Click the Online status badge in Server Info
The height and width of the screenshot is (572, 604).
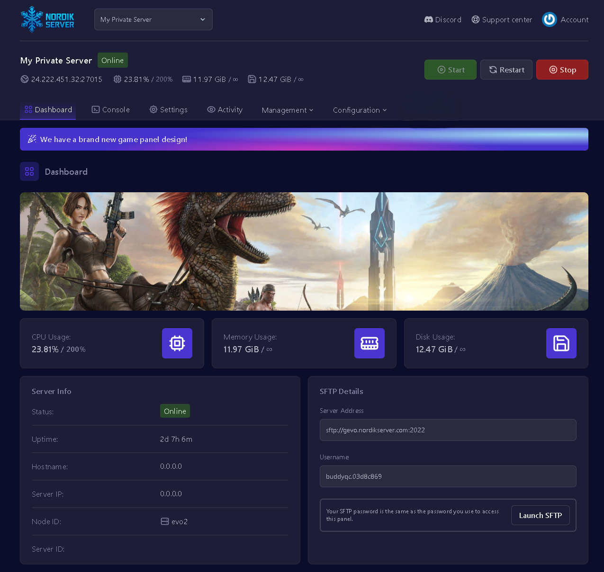175,411
